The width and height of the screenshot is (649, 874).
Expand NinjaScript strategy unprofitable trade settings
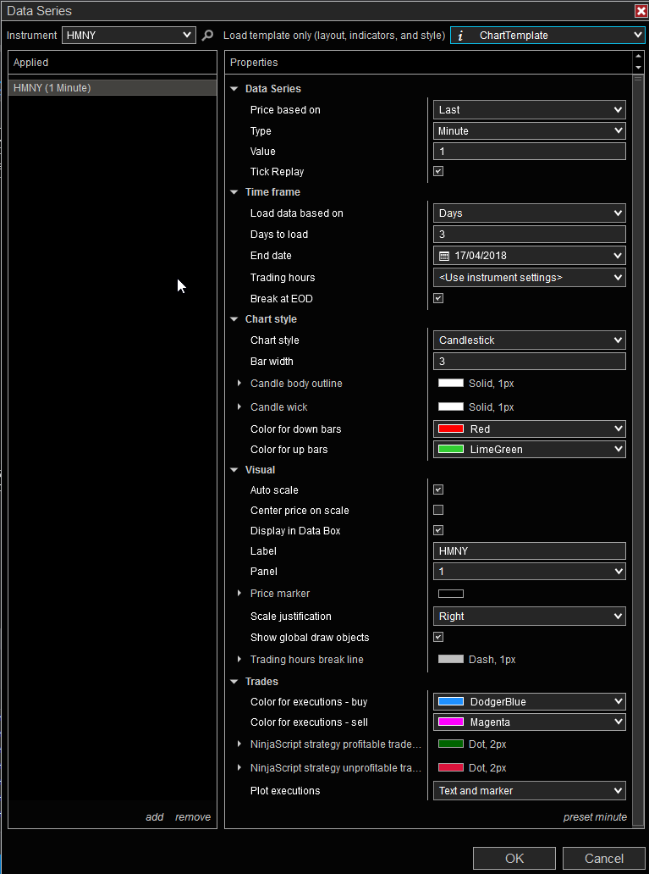click(239, 767)
